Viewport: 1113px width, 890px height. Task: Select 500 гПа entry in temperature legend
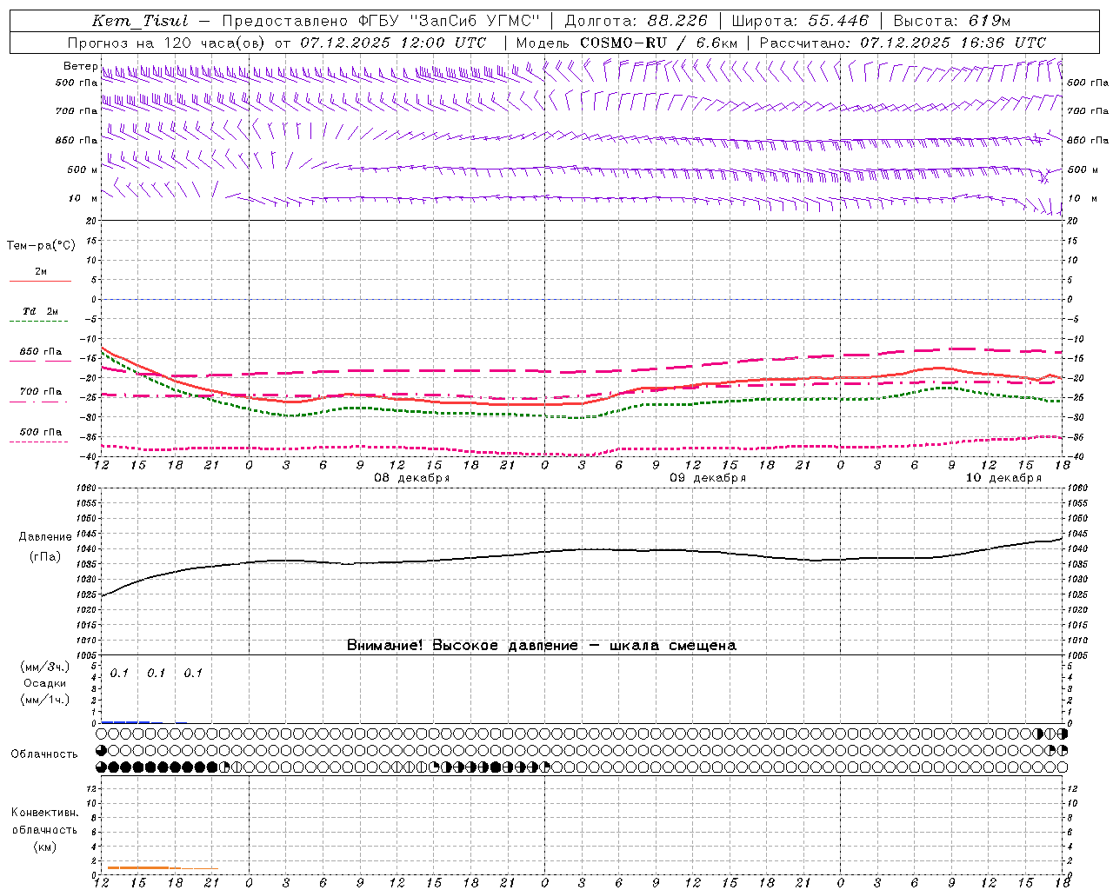[x=41, y=432]
